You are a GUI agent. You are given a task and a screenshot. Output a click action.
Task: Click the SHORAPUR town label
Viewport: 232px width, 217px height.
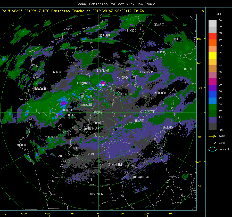click(159, 52)
